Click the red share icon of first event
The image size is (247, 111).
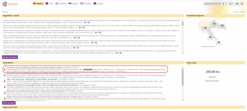89,22
